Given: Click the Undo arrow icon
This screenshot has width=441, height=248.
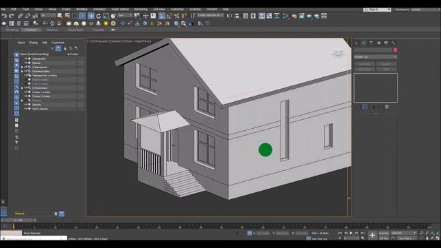Looking at the screenshot, I should (x=4, y=16).
